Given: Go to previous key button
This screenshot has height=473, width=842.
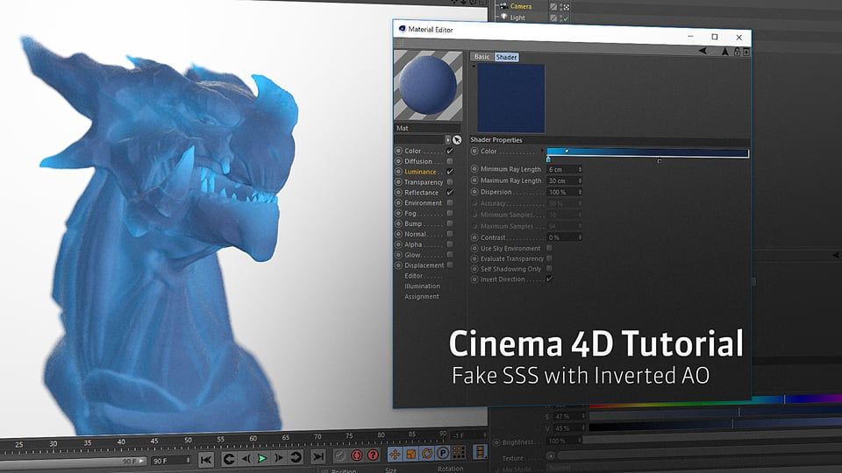Looking at the screenshot, I should (229, 458).
